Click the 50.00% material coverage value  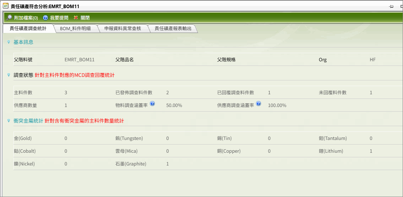click(x=174, y=106)
